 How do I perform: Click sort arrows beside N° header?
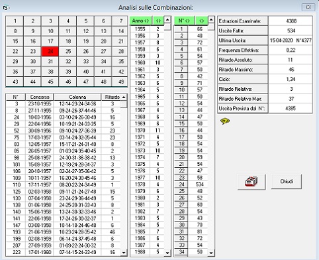[x=202, y=21]
